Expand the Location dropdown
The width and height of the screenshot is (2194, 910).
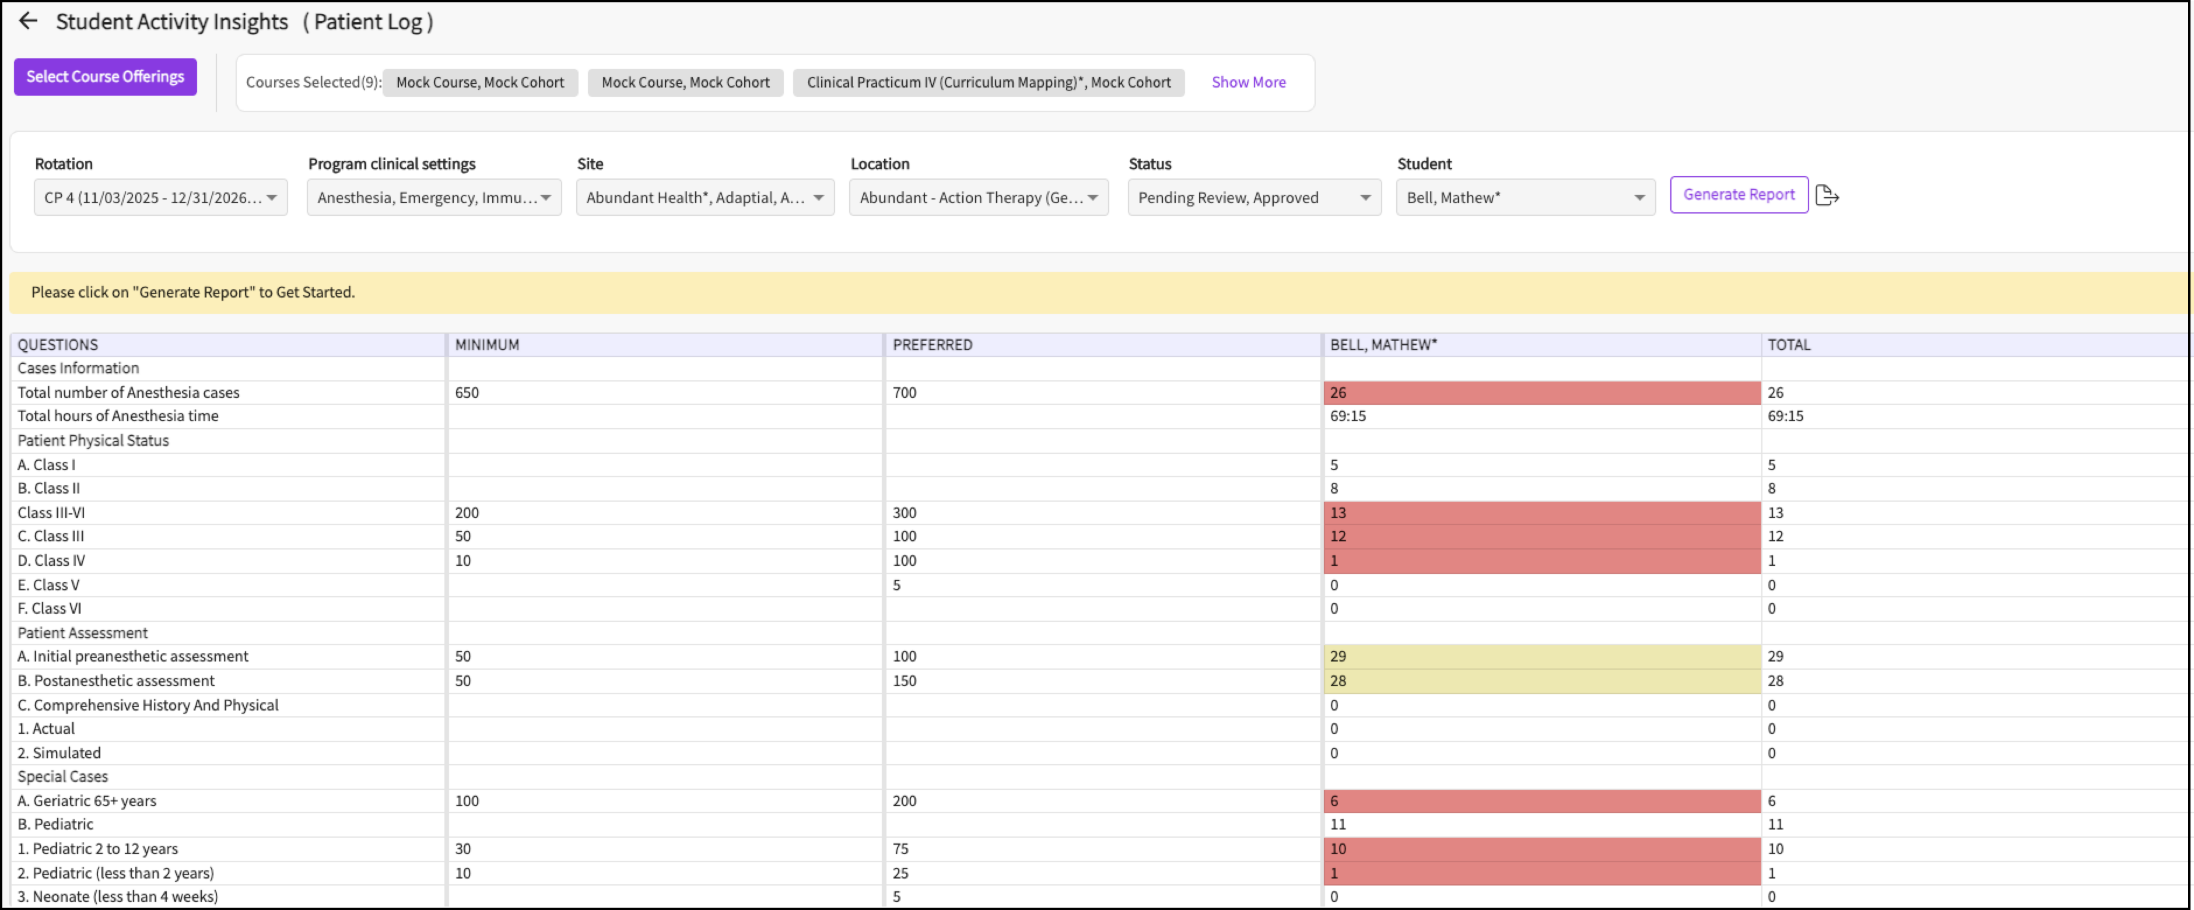(978, 198)
